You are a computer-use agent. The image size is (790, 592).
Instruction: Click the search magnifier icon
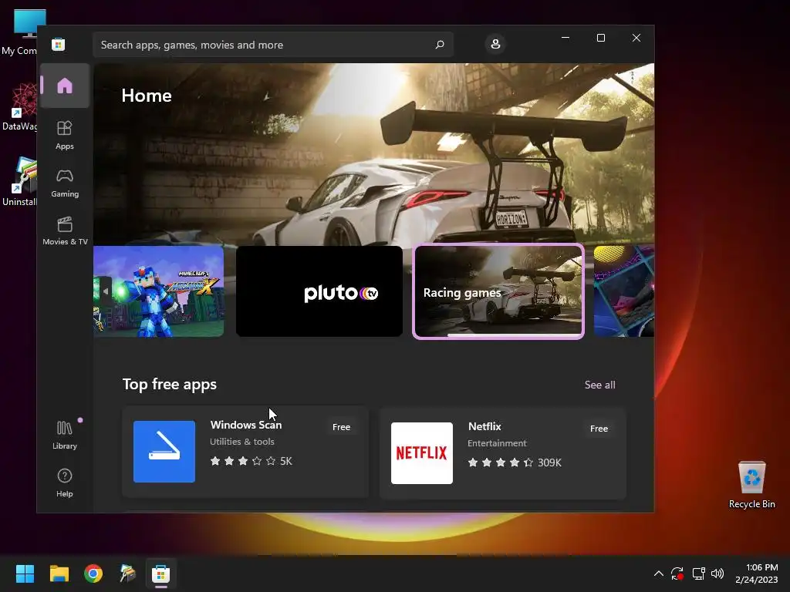[440, 44]
